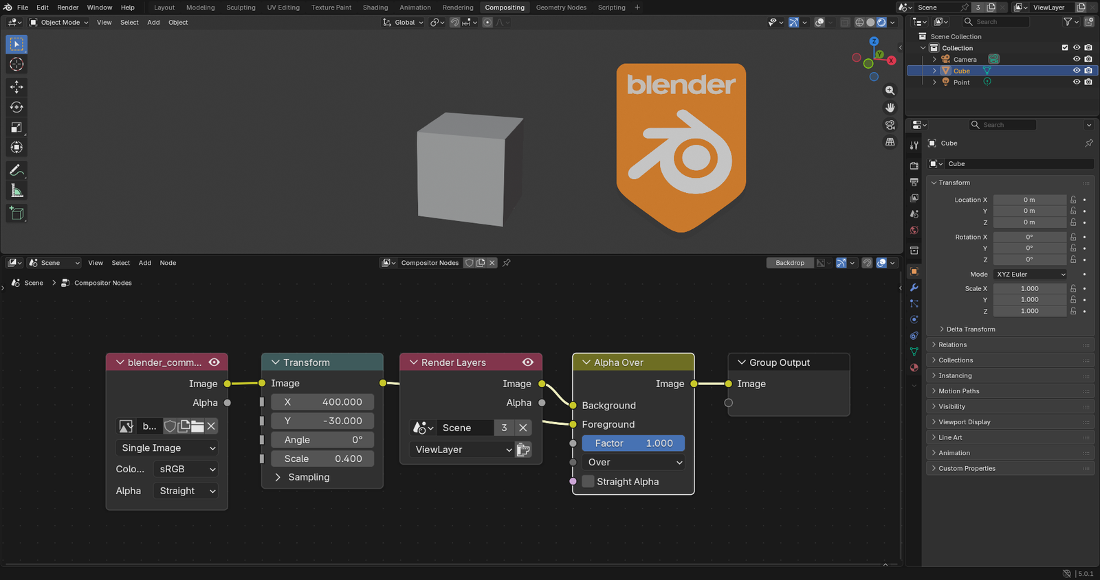Toggle Backdrop button in compositor header
The image size is (1100, 580).
790,263
